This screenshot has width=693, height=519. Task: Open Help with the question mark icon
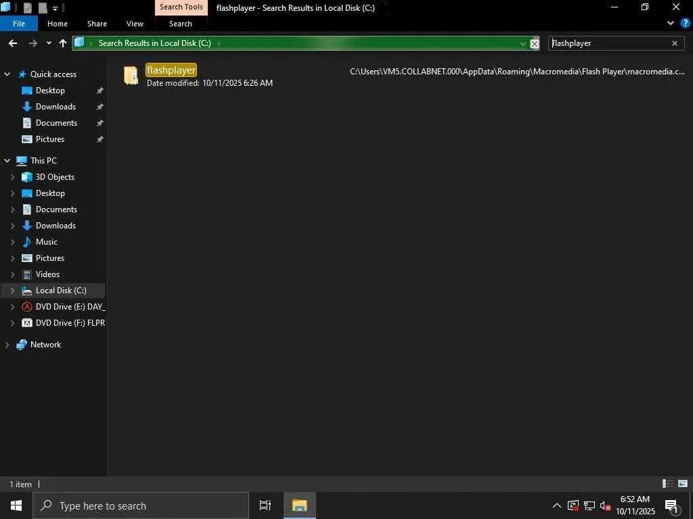[686, 24]
